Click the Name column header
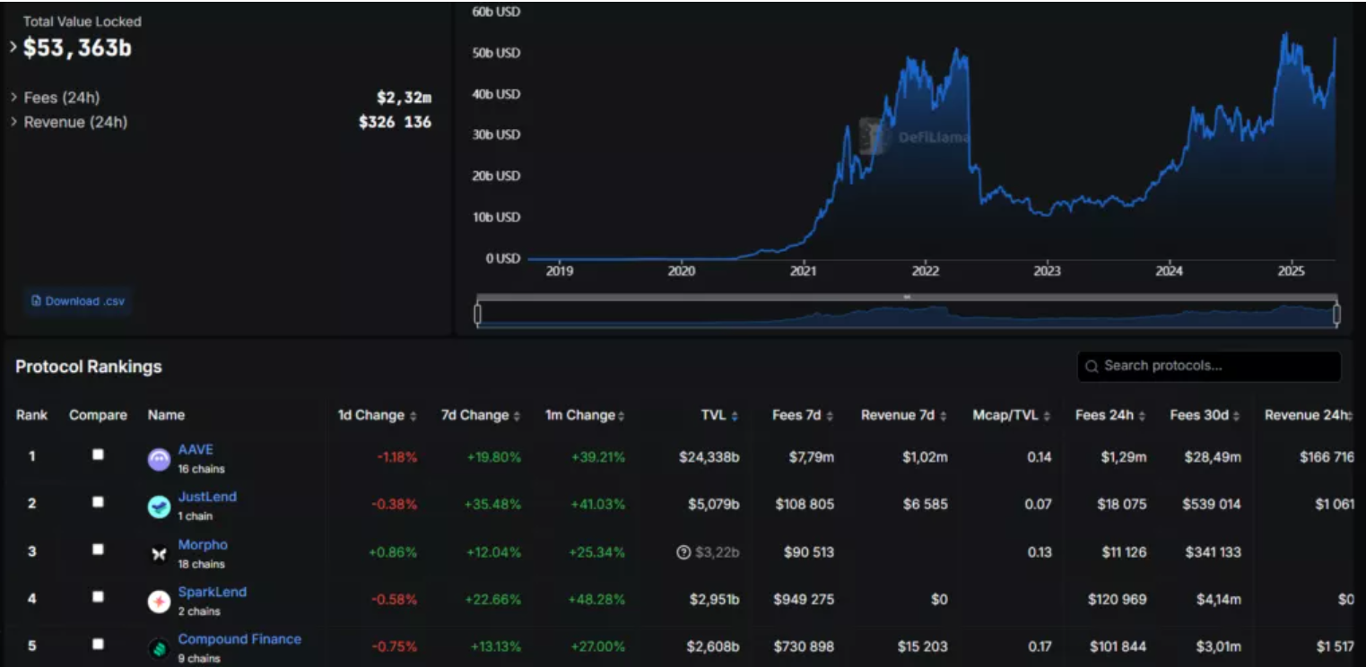Screen dimensions: 1366x667 pos(166,415)
